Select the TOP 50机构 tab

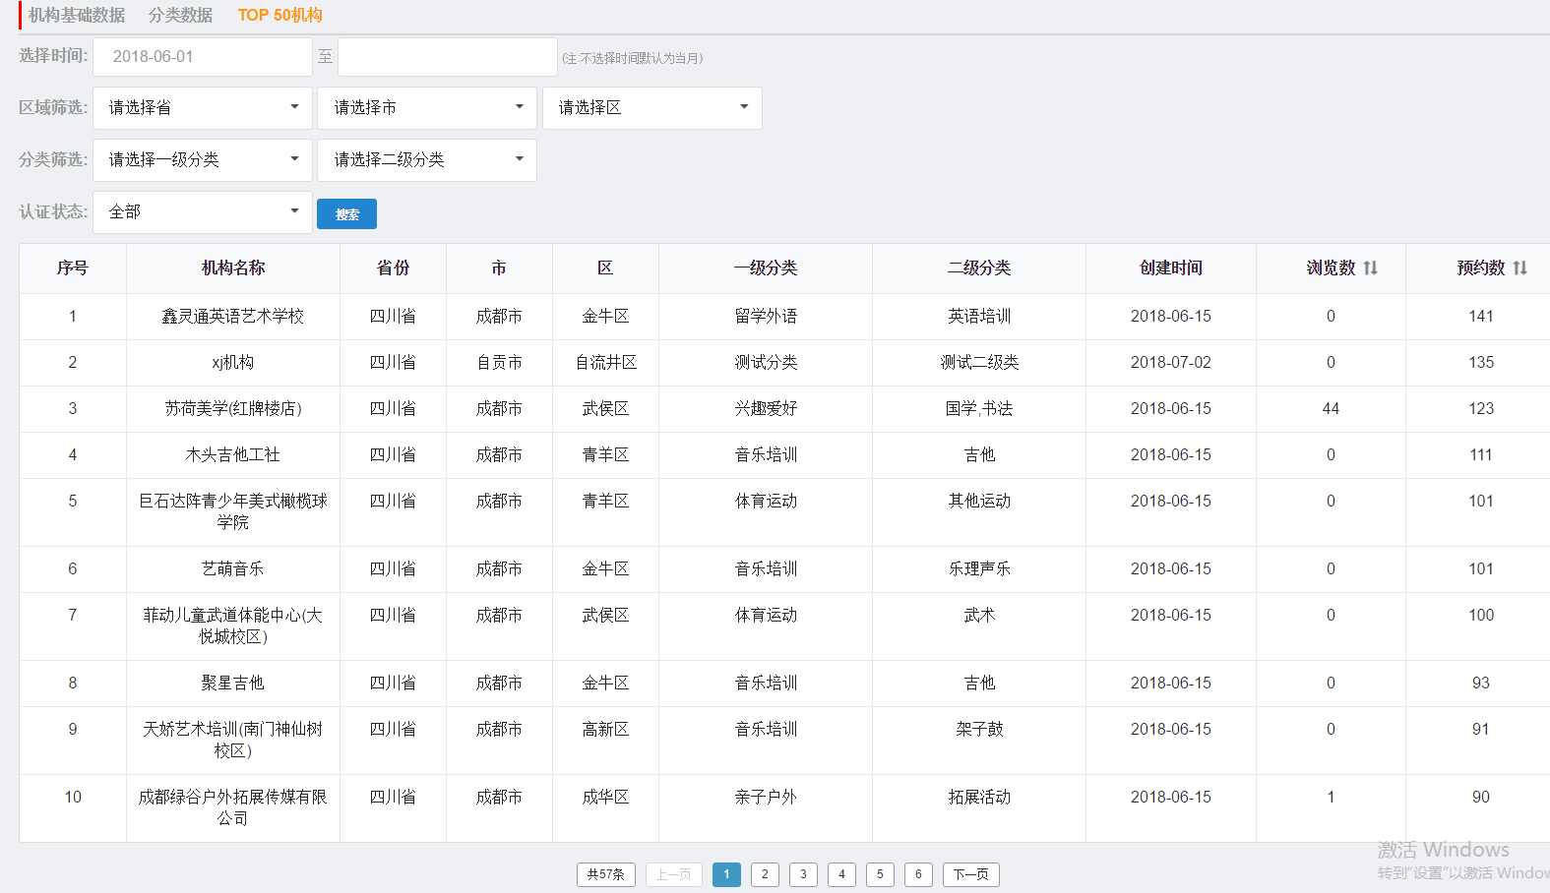(x=279, y=16)
